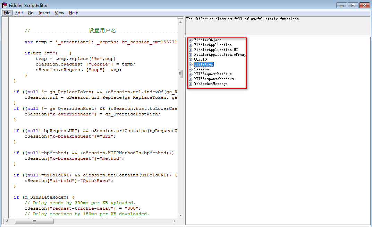Expand the Utilities tree node
The height and width of the screenshot is (227, 372).
tap(190, 64)
